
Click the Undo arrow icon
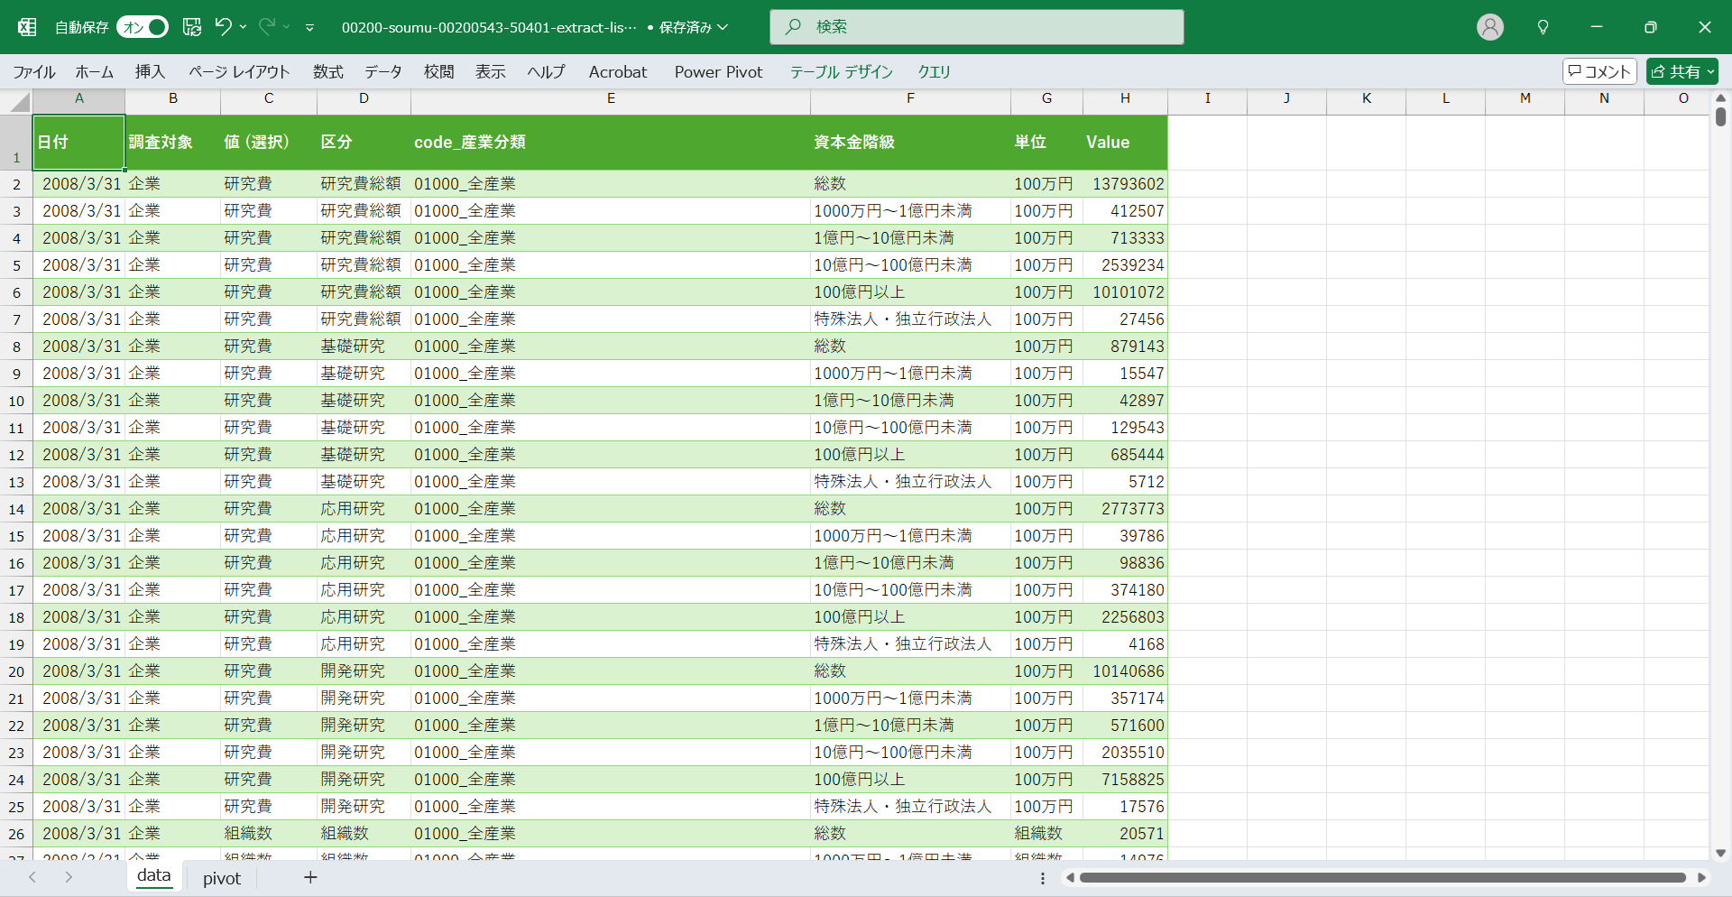coord(223,27)
